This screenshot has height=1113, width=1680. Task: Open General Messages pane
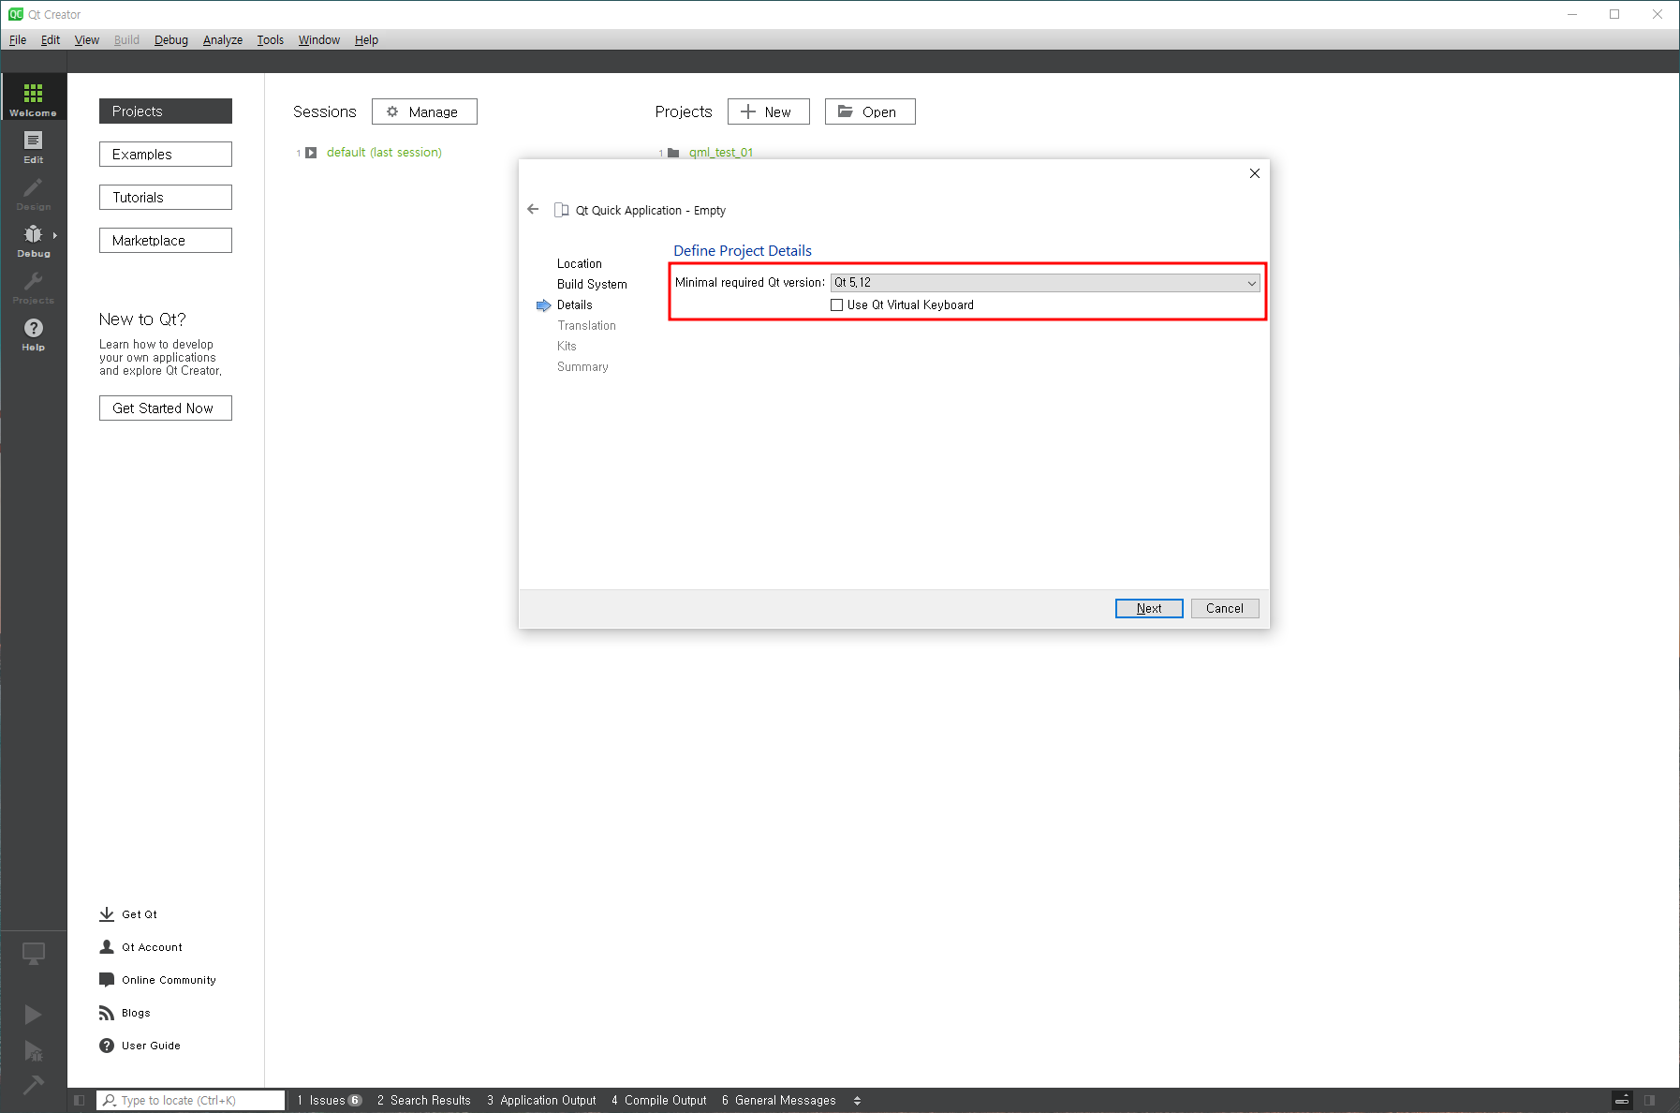[779, 1100]
